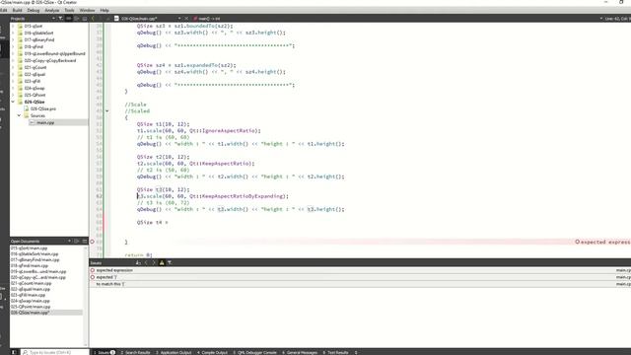This screenshot has height=355, width=631.
Task: Click the Open Documents list scrollbar
Action: click(86, 296)
